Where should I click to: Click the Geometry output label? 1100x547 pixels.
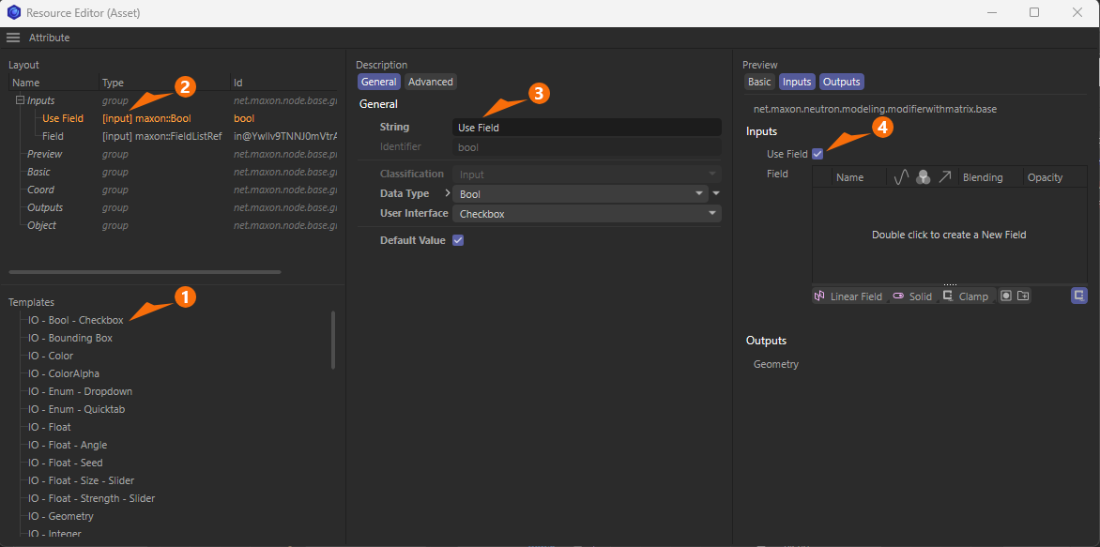(775, 365)
